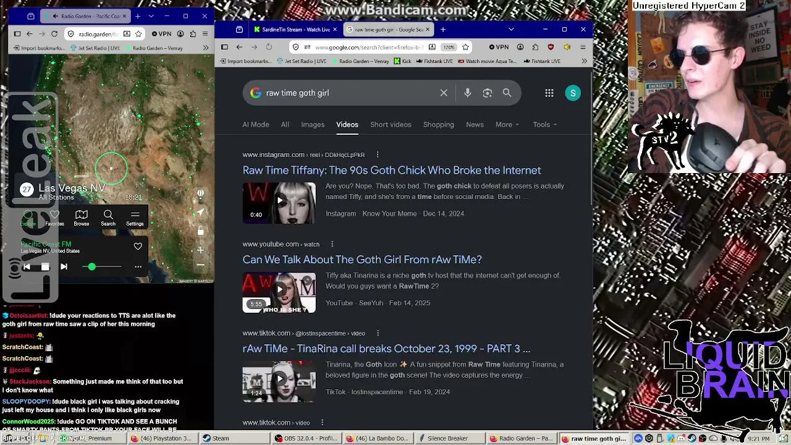The width and height of the screenshot is (791, 445).
Task: Skip to next radio station
Action: coord(64,266)
